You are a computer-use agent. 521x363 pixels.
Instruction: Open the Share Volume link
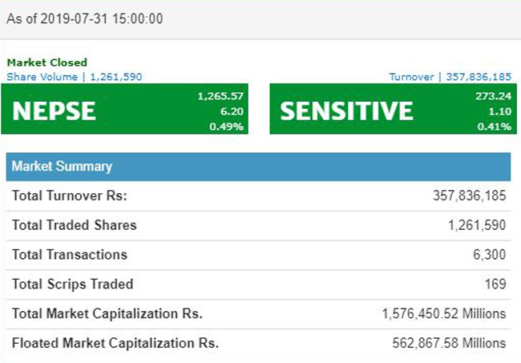tap(74, 77)
